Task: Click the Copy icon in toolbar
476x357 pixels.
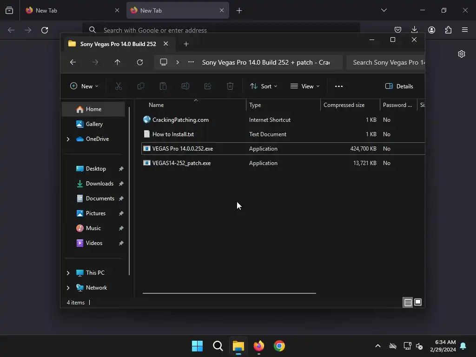Action: 140,86
